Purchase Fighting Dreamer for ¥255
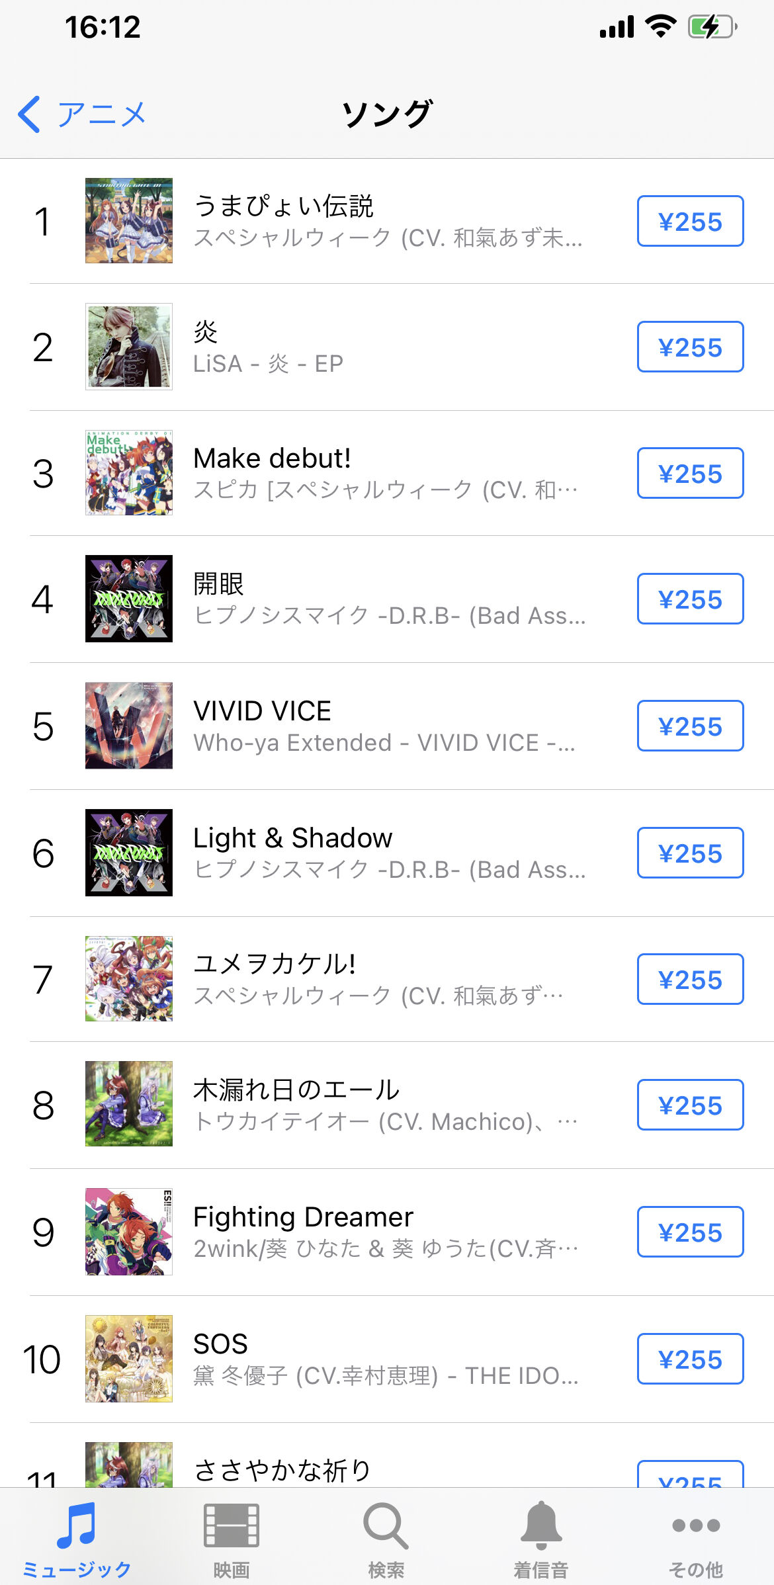 [690, 1232]
